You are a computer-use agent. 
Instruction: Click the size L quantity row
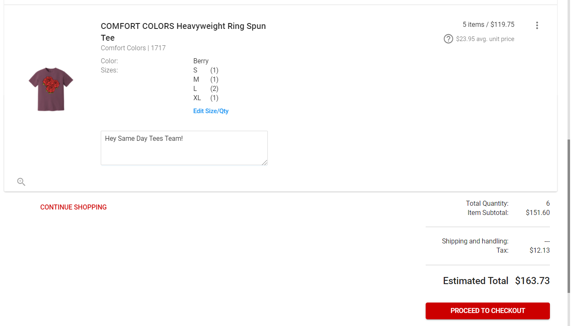coord(206,89)
